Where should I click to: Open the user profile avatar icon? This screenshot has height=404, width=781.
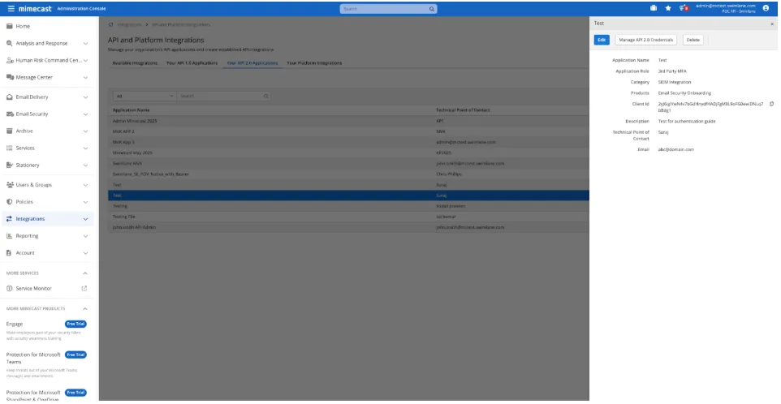[x=766, y=8]
